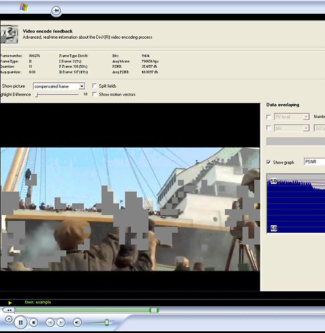Click the 'Avg PSNR:' label
The width and height of the screenshot is (325, 333).
coord(121,72)
